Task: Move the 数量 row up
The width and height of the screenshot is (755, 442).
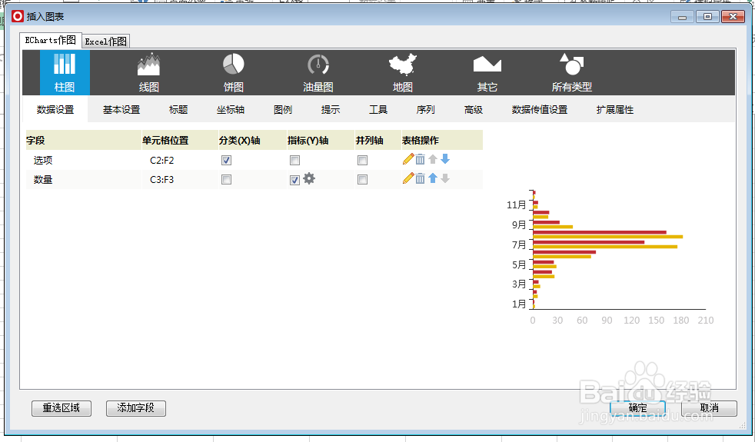Action: [433, 178]
